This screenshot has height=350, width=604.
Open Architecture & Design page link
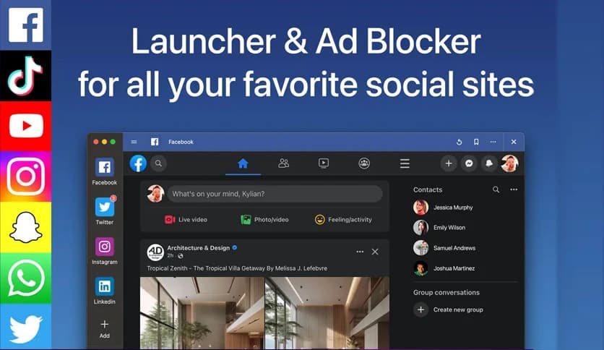tap(199, 248)
